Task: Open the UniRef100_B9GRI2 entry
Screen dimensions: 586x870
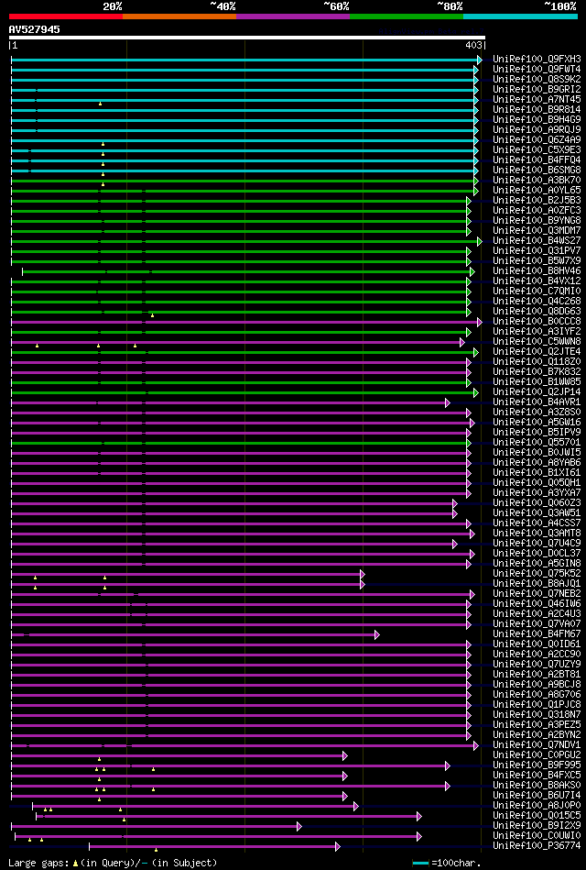Action: coord(537,89)
